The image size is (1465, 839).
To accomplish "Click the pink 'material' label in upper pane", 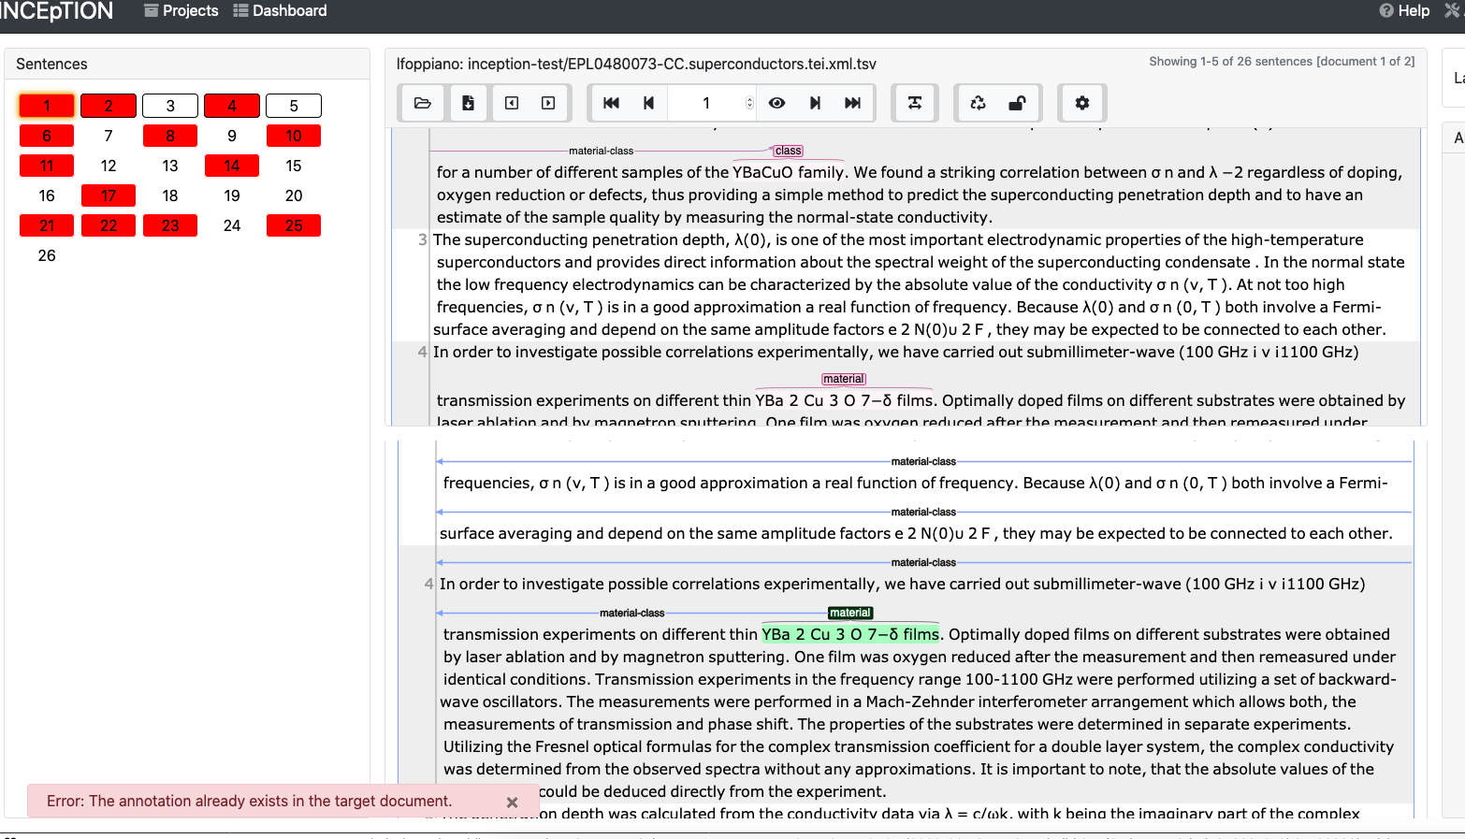I will coord(844,379).
